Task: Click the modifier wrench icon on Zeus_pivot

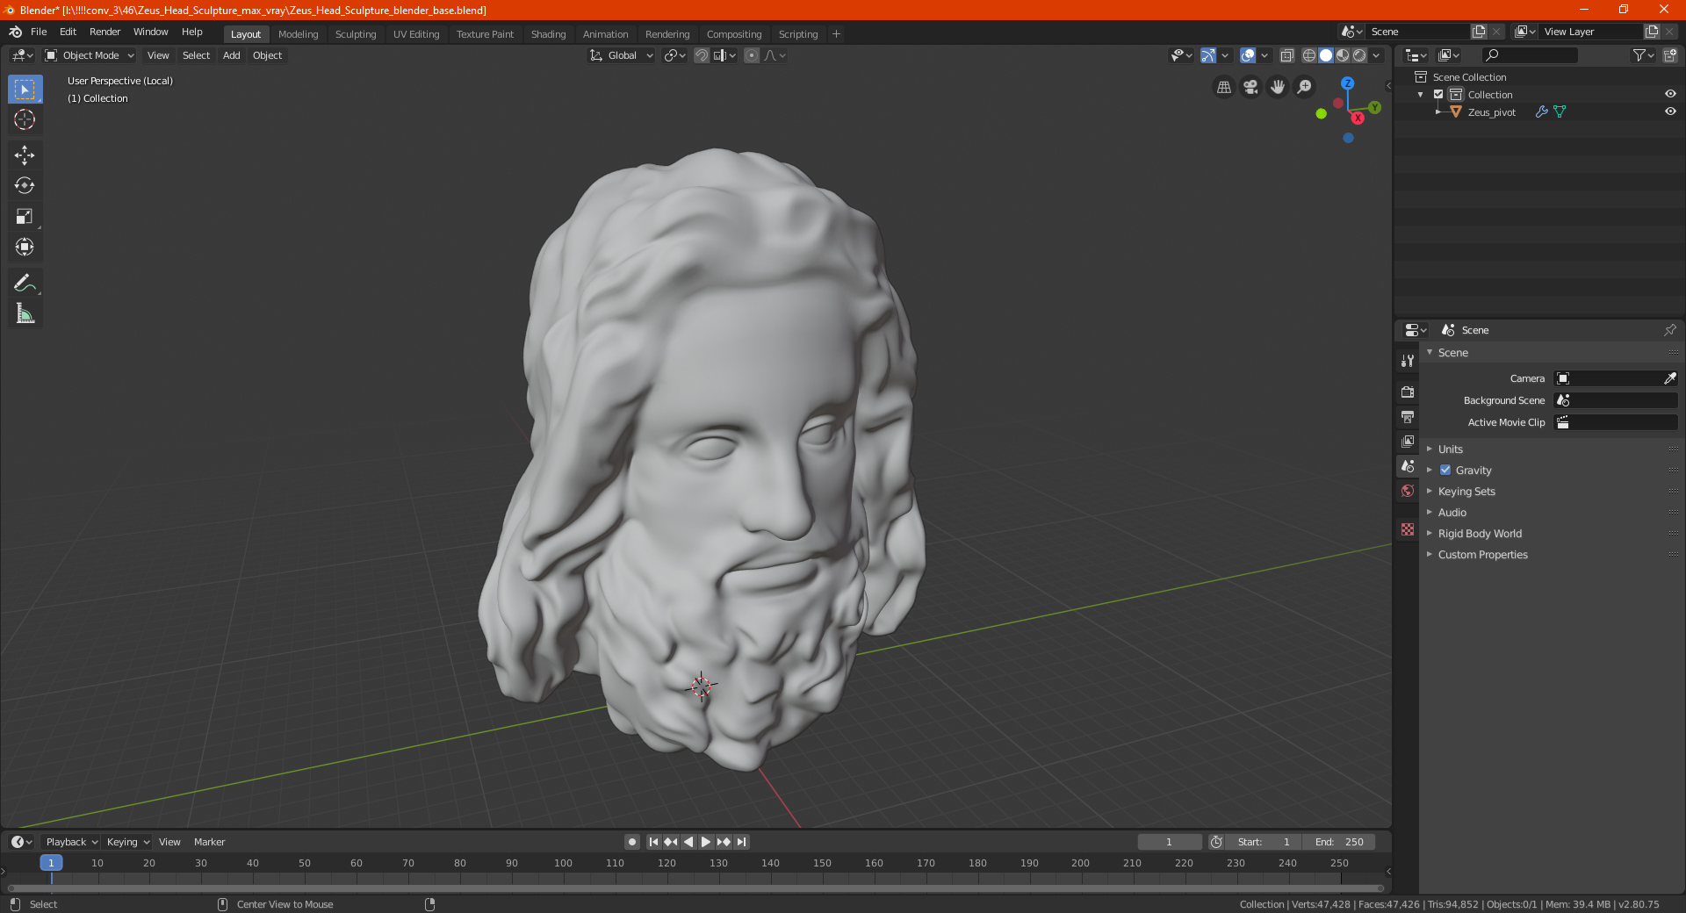Action: (1541, 112)
